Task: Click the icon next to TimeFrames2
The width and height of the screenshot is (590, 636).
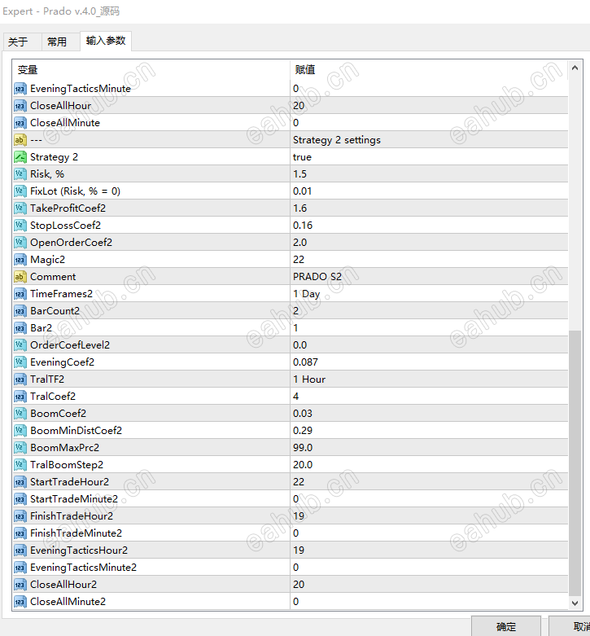Action: click(x=20, y=294)
